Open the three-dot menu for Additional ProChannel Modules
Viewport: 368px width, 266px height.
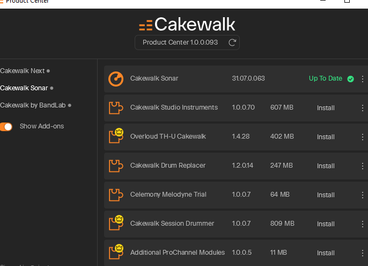(363, 253)
